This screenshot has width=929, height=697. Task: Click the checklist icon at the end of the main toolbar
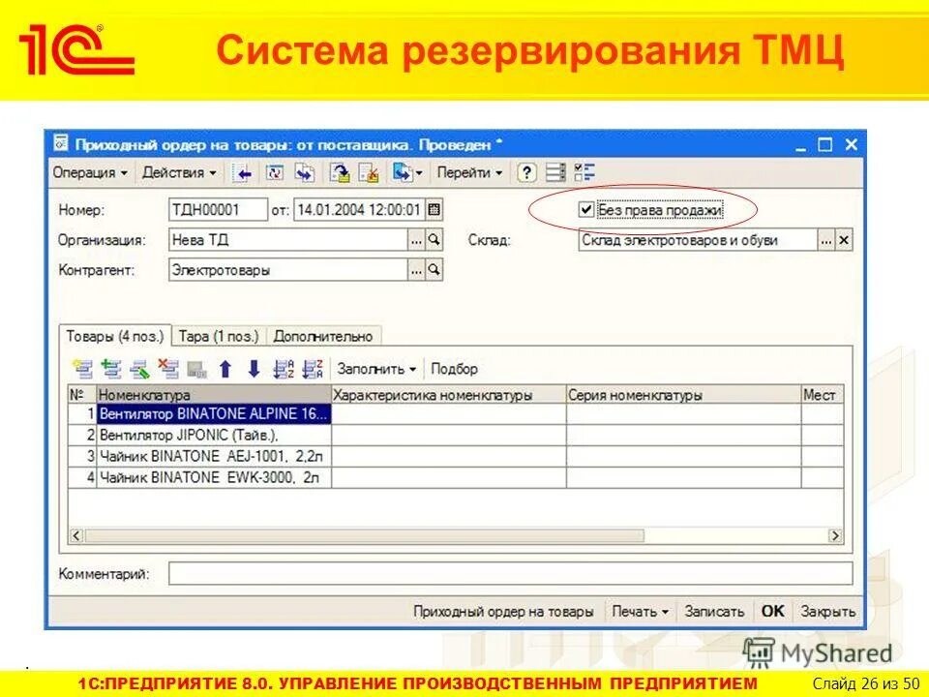point(584,173)
